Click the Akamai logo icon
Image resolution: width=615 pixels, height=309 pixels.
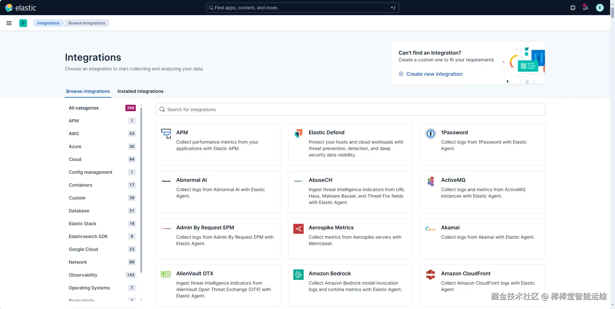click(x=431, y=229)
